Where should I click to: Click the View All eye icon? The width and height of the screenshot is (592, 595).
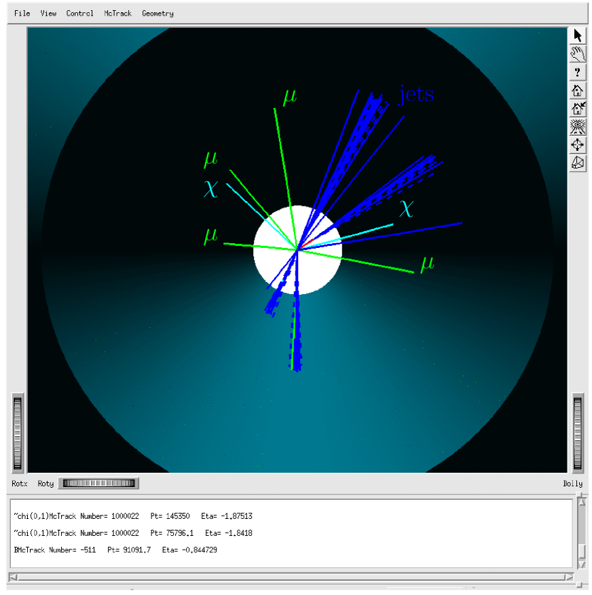[x=578, y=126]
